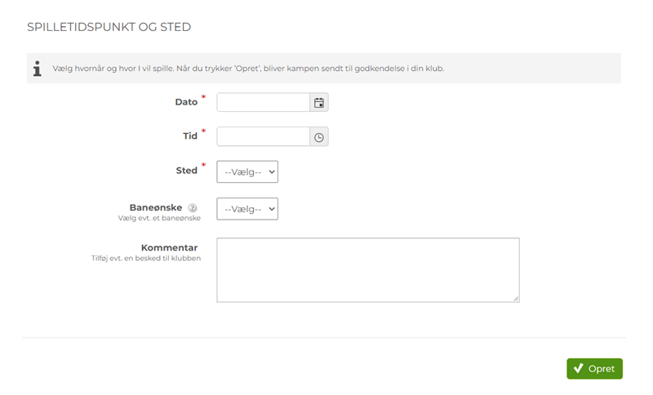The image size is (653, 395).
Task: Click inside the Kommentar text area
Action: 367,269
